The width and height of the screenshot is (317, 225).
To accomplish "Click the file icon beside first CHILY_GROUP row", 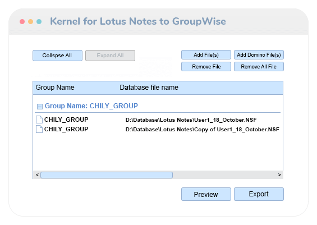I will (x=39, y=120).
